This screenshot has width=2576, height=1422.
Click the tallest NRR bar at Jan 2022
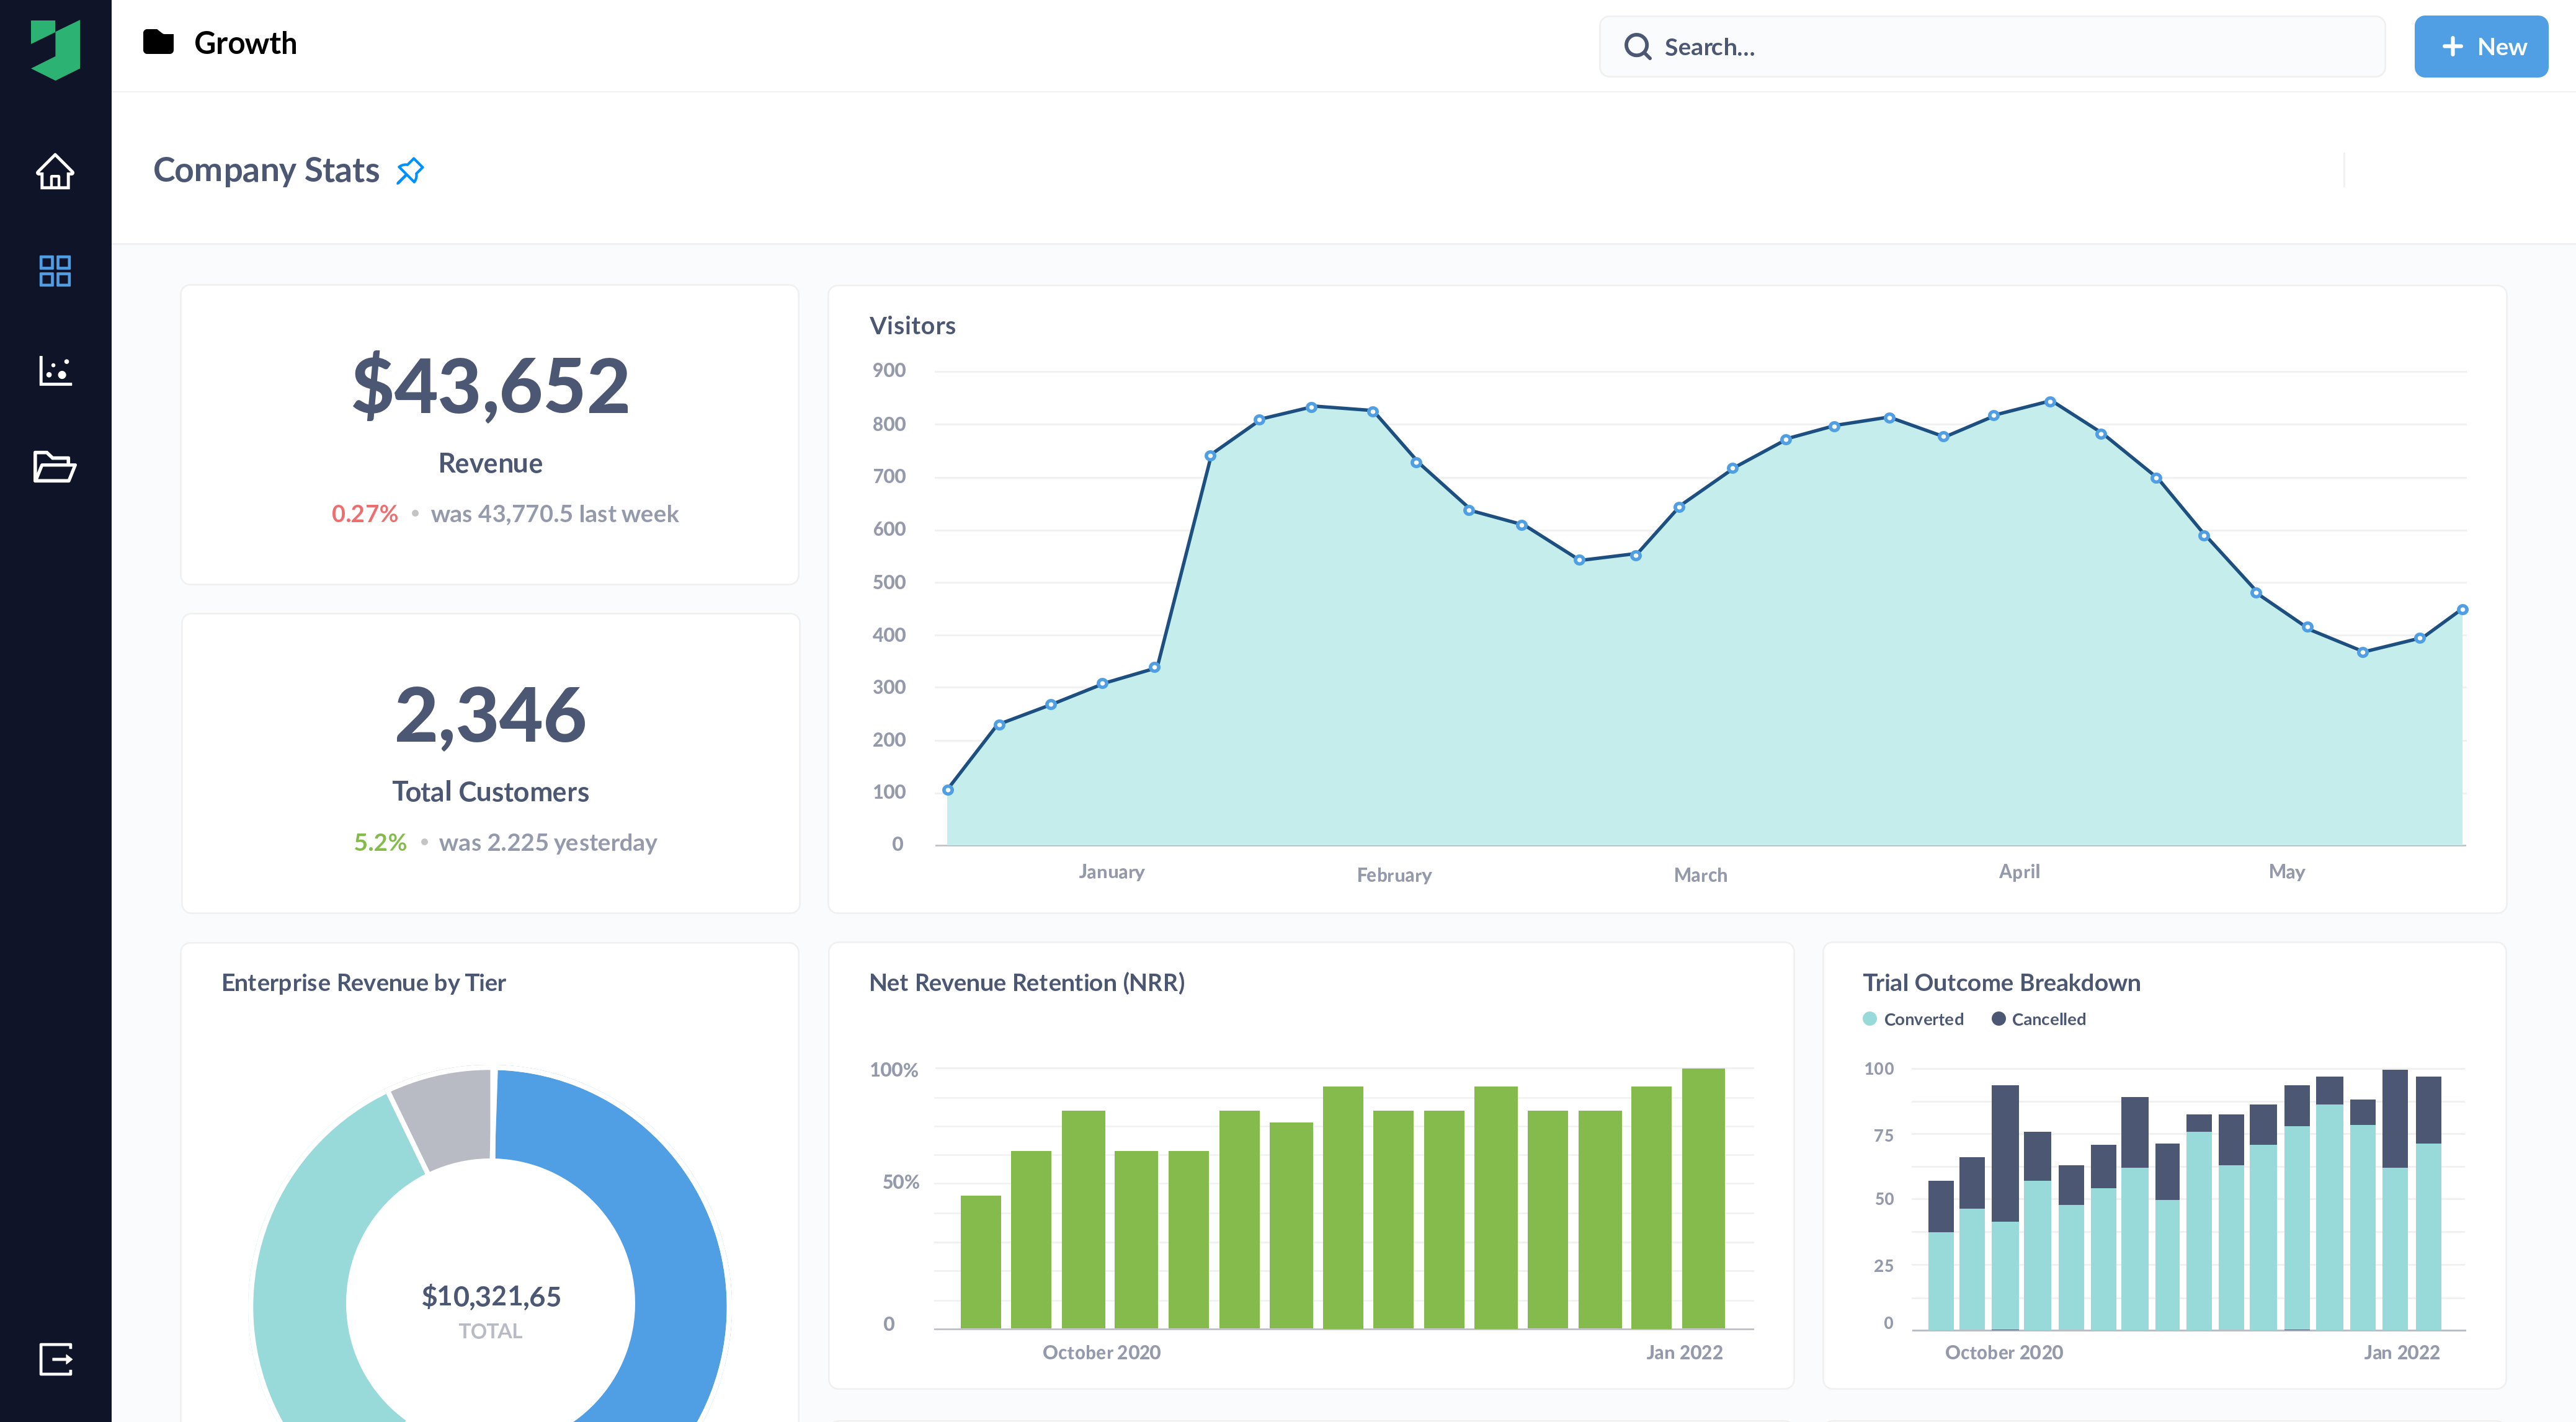tap(1702, 1200)
